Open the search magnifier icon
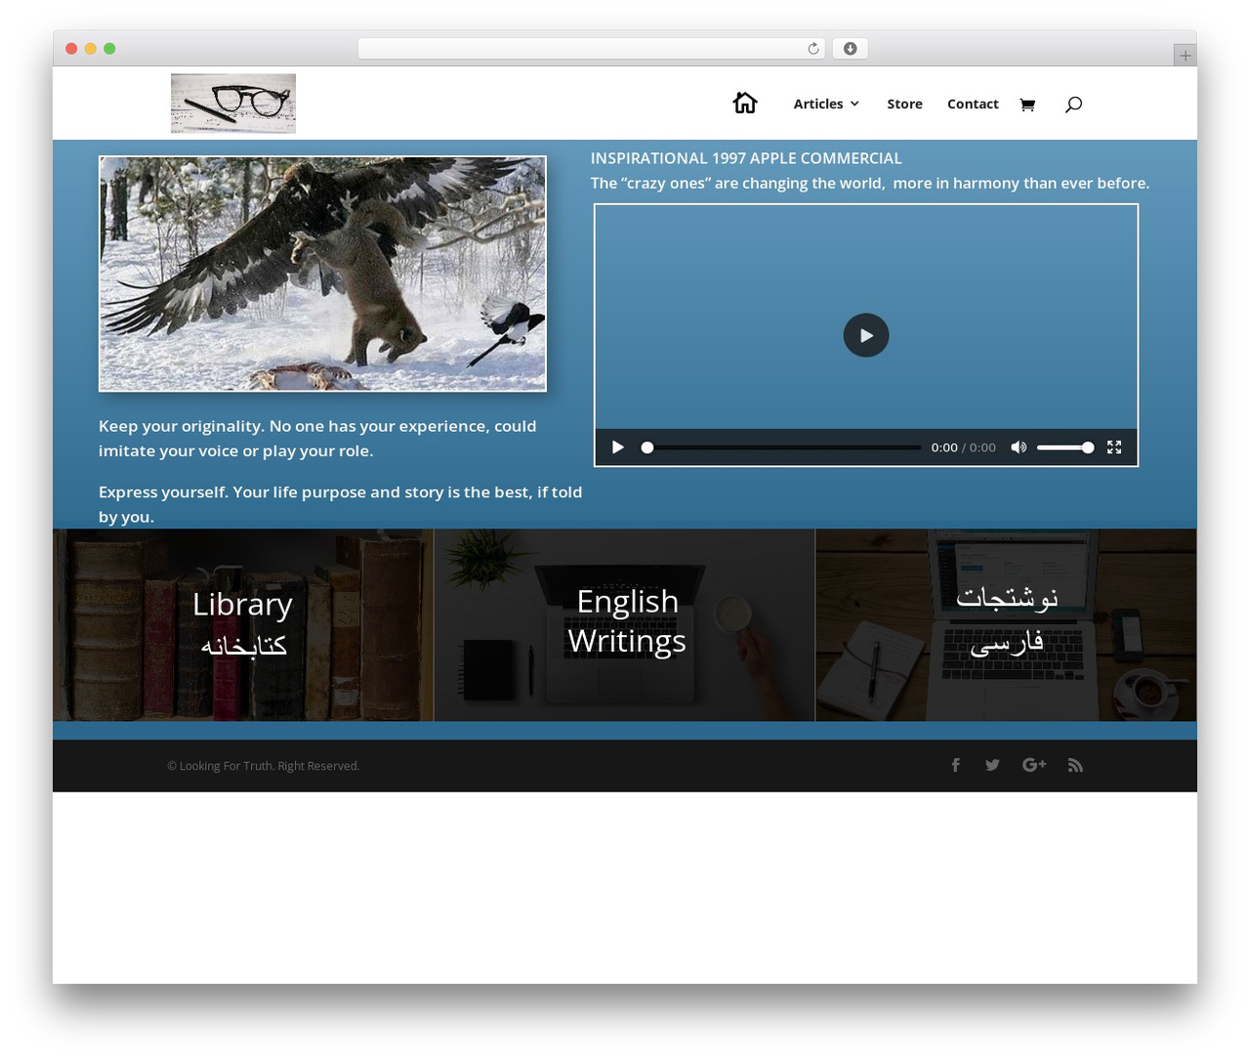The image size is (1250, 1059). [x=1073, y=105]
